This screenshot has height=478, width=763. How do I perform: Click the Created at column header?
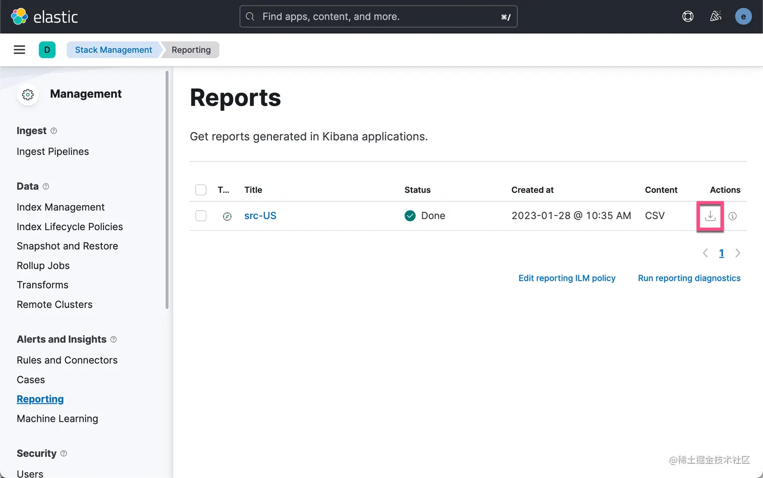(x=532, y=190)
